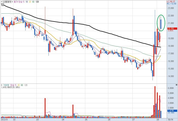This screenshot has height=121, width=178.
Task: Click the 3,000K volume axis label
Action: (x=171, y=103)
